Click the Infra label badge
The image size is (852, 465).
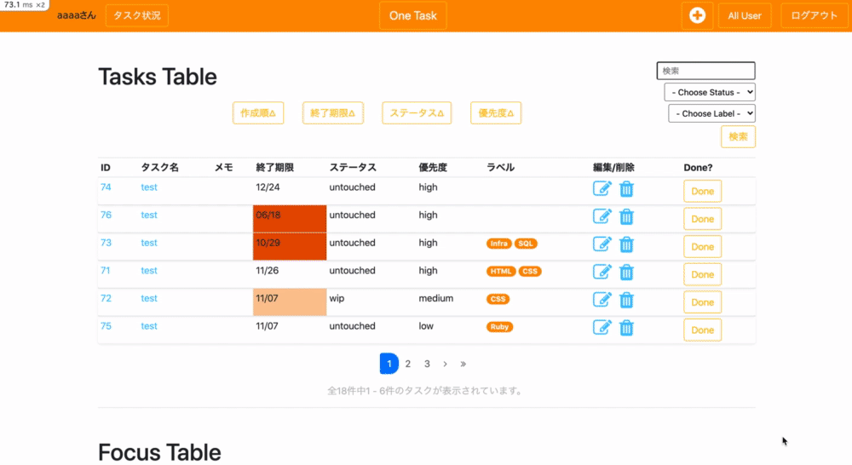498,244
